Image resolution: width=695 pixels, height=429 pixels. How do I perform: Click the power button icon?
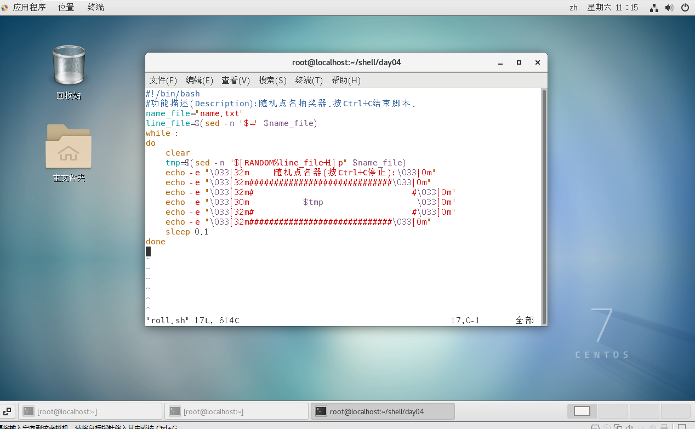[685, 8]
